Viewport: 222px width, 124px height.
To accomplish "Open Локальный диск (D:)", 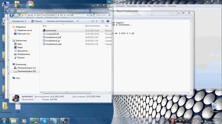I will click(27, 71).
